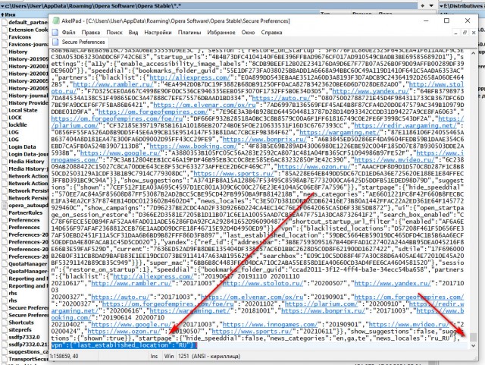Select the Login Data-jour file in Total Commander
The height and width of the screenshot is (365, 485).
(28, 154)
